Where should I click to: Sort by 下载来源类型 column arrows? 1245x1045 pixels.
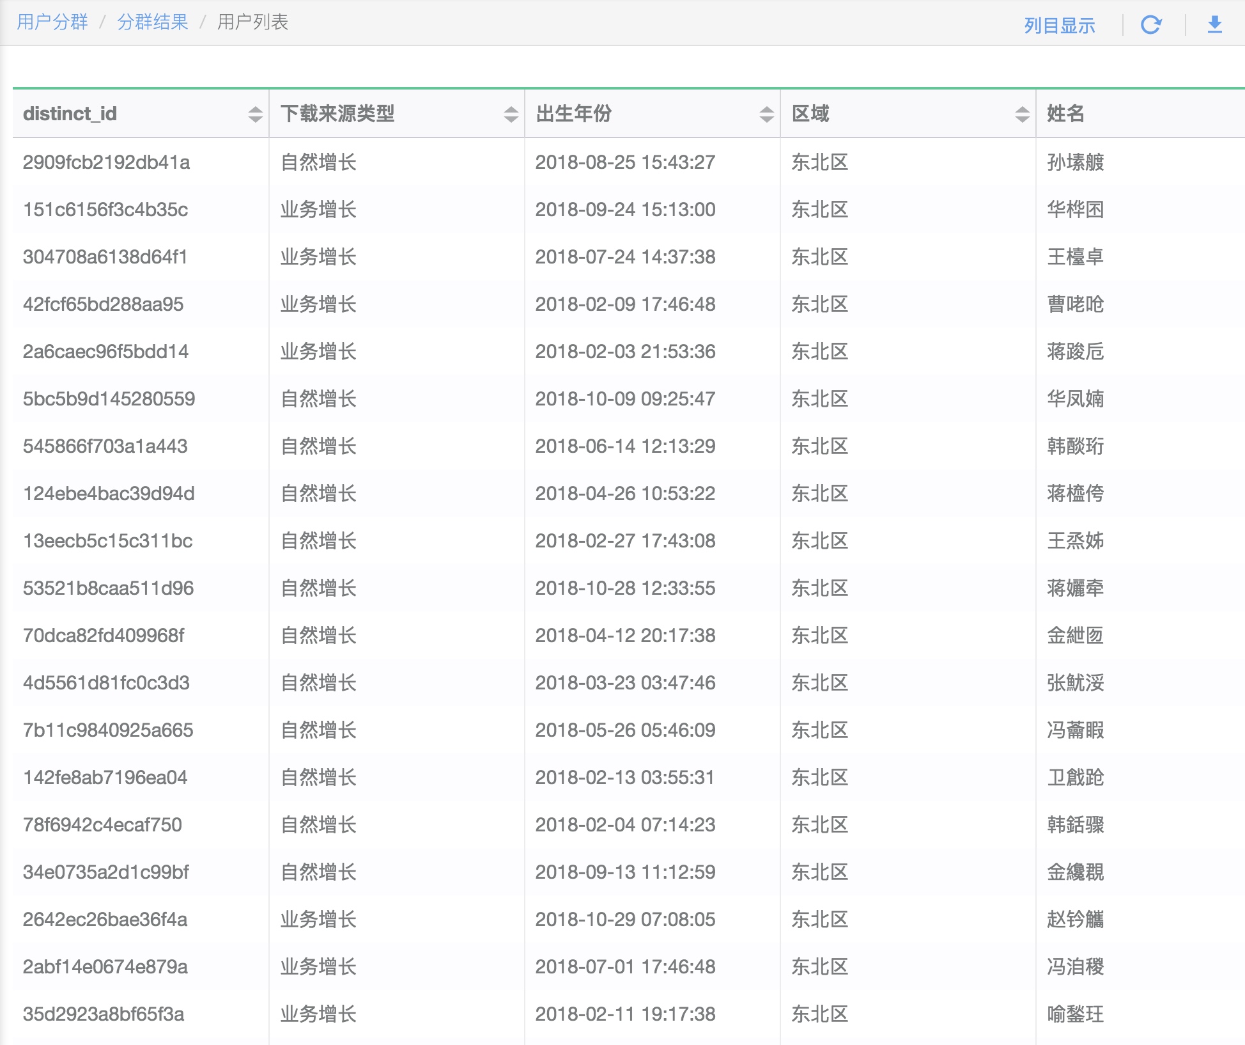511,114
